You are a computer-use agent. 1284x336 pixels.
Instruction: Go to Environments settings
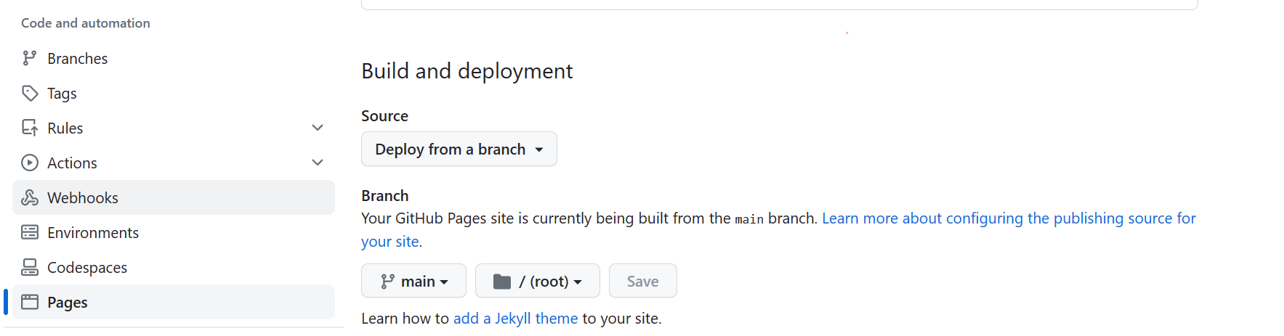pos(174,232)
